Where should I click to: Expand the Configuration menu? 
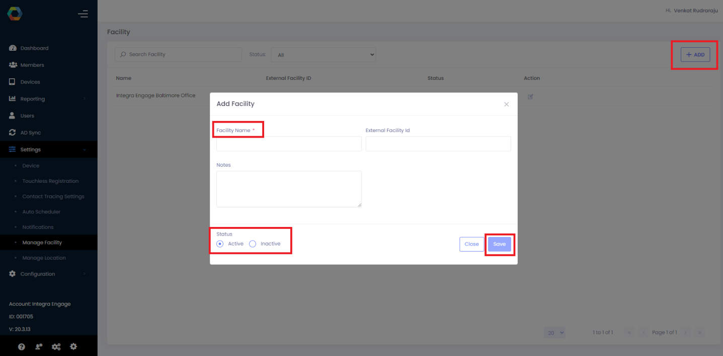(37, 274)
